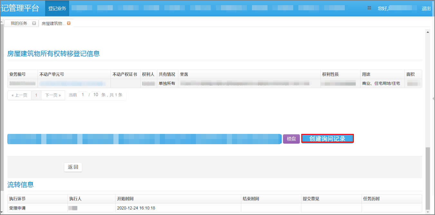The image size is (435, 215).
Task: Switch to the 我的任务 tab
Action: (19, 23)
